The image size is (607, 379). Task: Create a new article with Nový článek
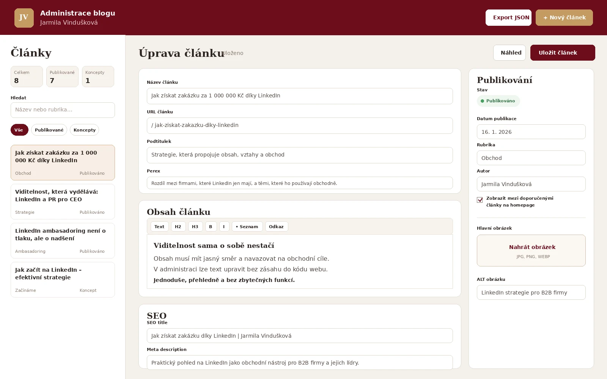[564, 18]
